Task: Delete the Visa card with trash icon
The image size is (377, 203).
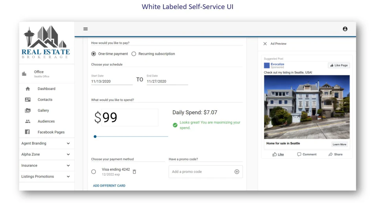Action: tap(134, 172)
